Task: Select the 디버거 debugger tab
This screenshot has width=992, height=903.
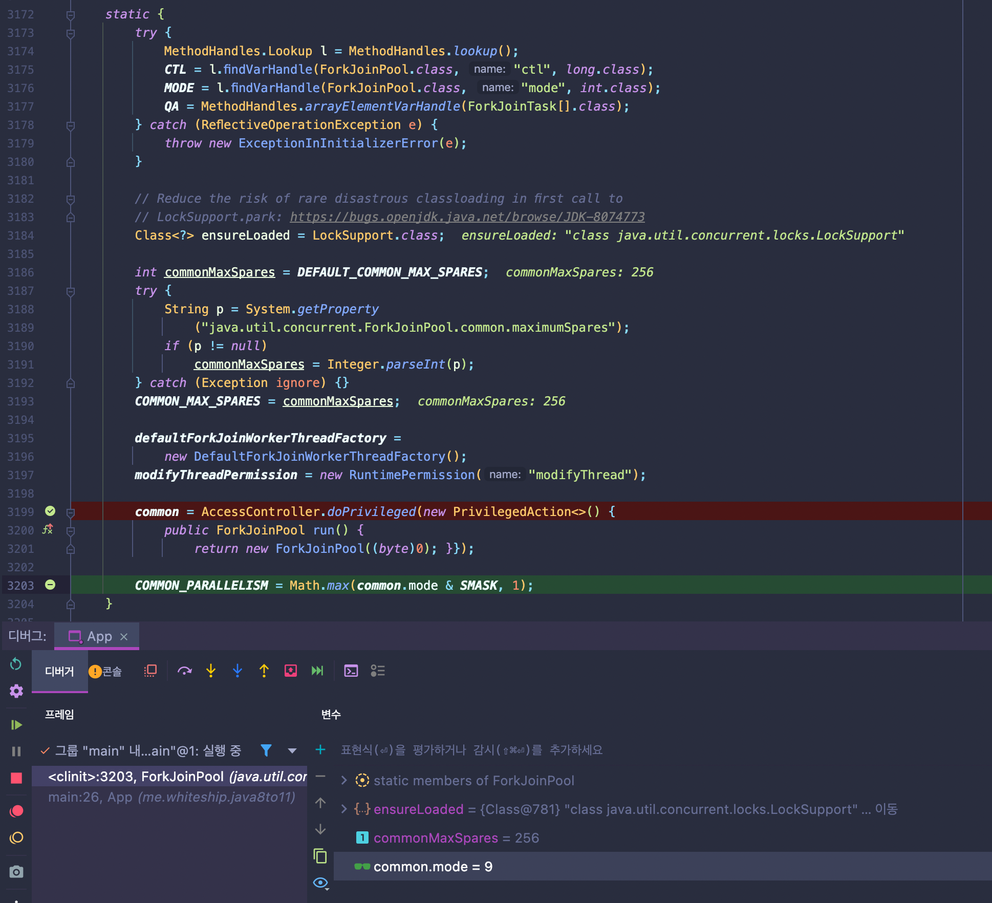Action: [59, 671]
